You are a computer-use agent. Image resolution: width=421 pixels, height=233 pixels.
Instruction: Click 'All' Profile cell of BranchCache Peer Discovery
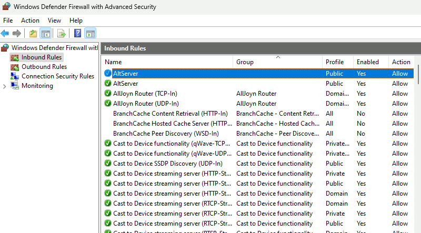329,134
